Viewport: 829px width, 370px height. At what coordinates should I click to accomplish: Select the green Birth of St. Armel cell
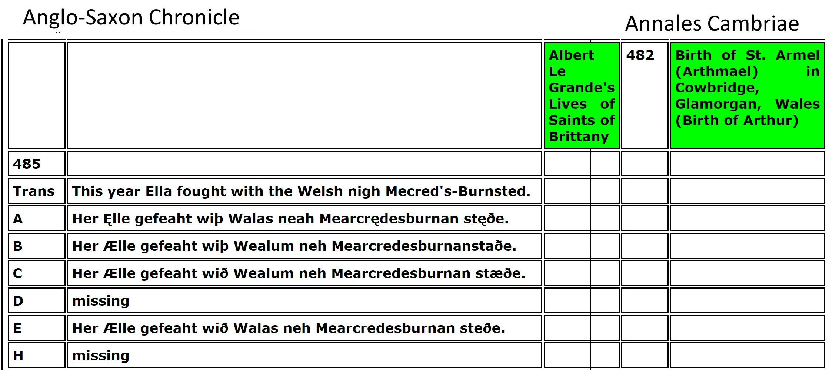[x=747, y=95]
